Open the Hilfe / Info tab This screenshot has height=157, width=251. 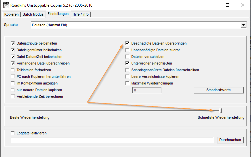[x=81, y=14]
